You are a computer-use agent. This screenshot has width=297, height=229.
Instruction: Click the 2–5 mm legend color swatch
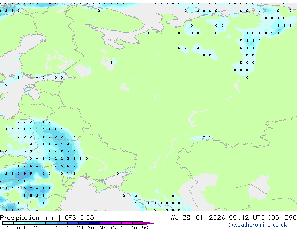[x=40, y=223]
